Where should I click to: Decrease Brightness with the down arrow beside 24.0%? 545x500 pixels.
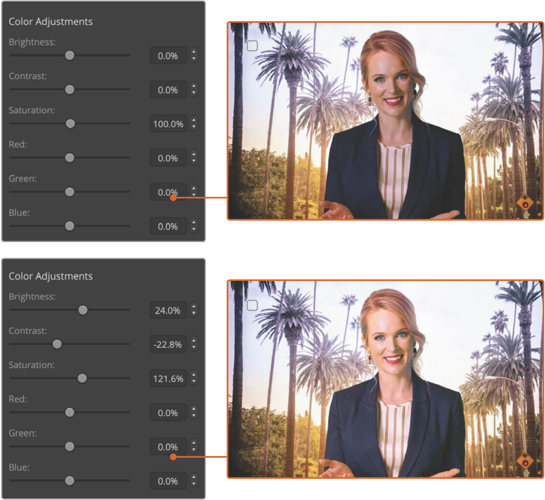click(194, 313)
